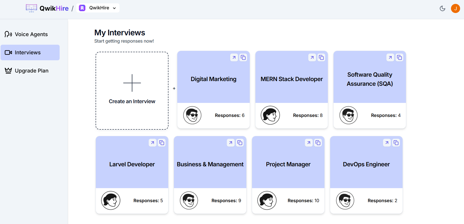Click Business & Management interviewer avatar

(x=189, y=200)
